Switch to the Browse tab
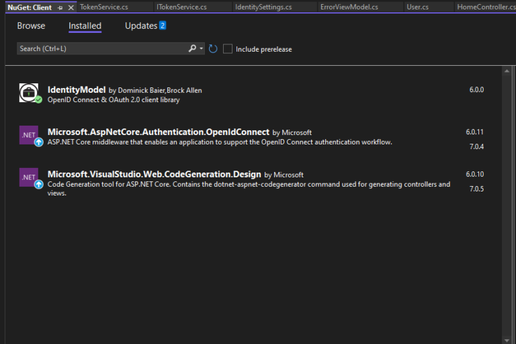Viewport: 516px width, 344px height. pos(31,26)
